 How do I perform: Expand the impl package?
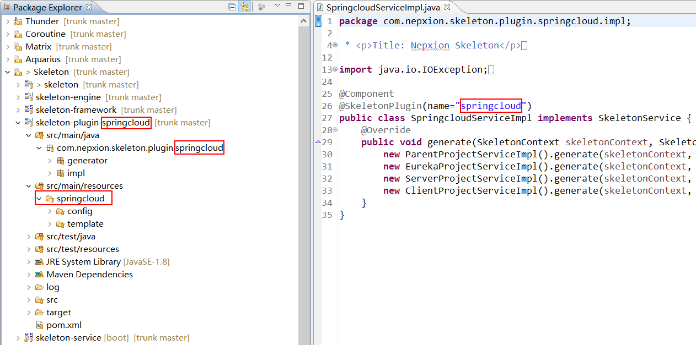49,173
